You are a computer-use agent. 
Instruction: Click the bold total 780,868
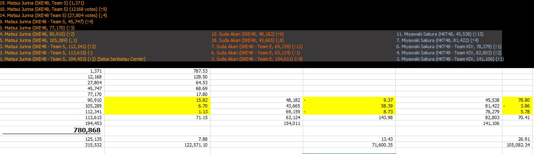tap(52, 130)
